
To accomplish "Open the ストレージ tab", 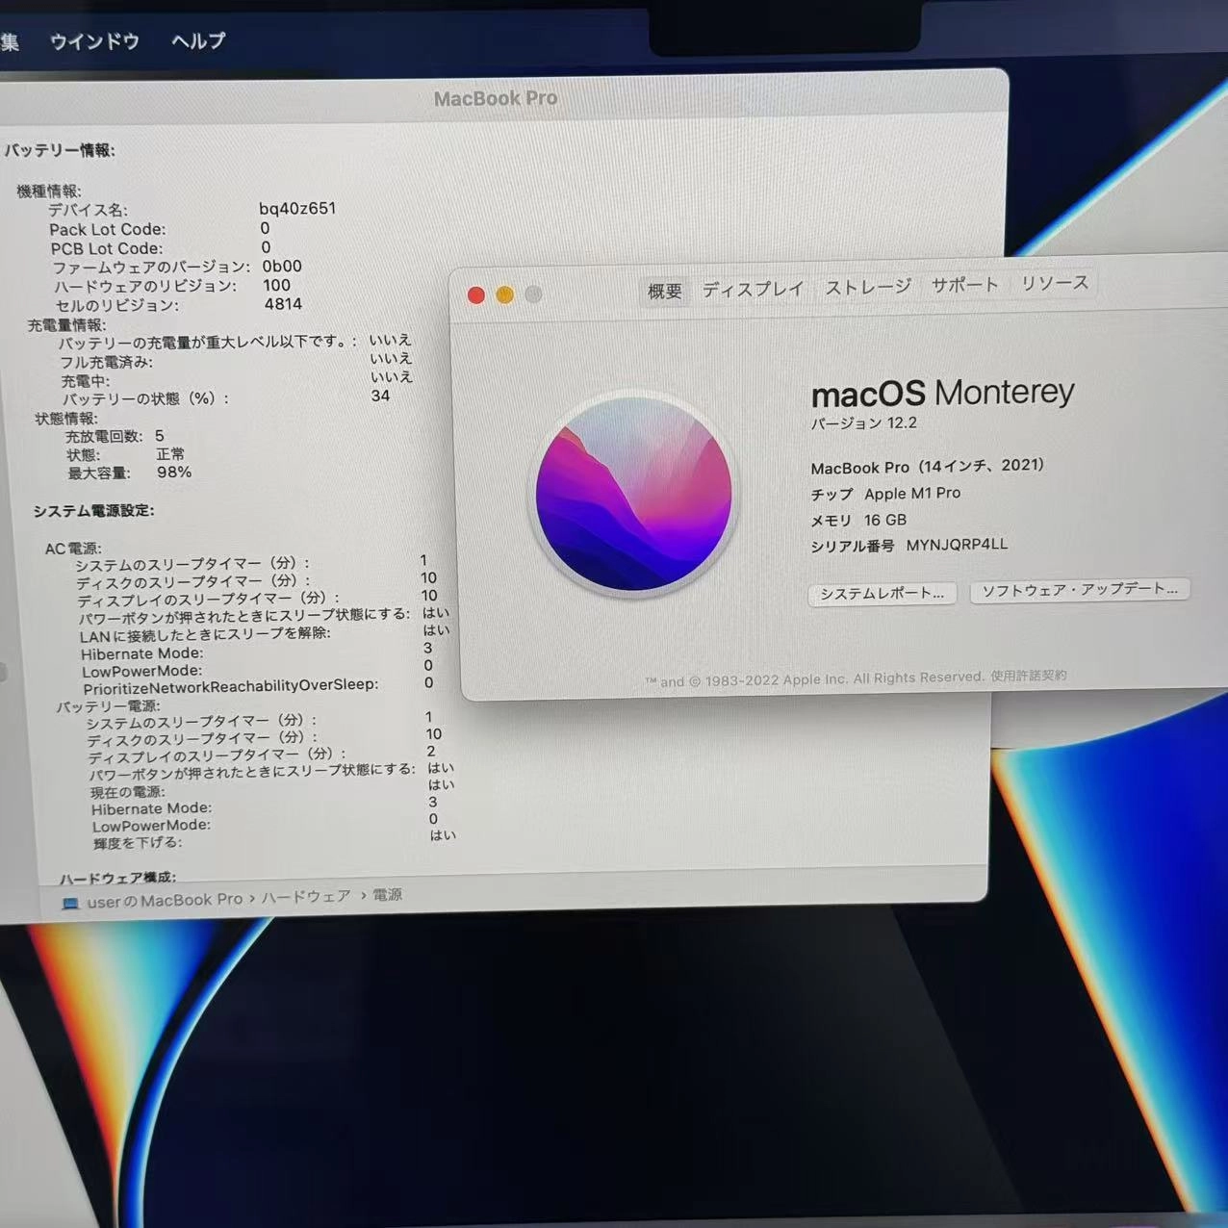I will [x=866, y=284].
